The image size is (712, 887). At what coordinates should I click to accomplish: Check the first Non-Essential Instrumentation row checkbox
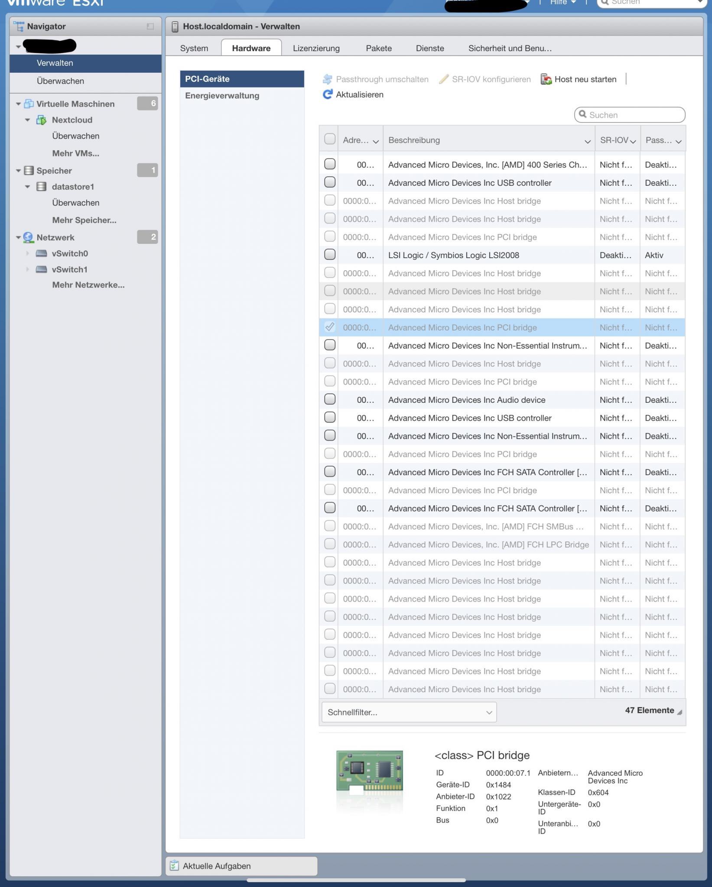[330, 345]
